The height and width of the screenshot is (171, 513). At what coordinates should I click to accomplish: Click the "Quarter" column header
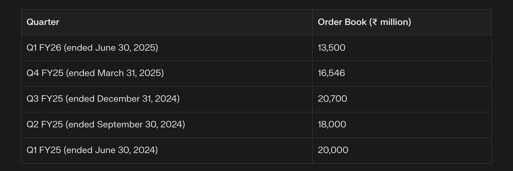(x=43, y=22)
